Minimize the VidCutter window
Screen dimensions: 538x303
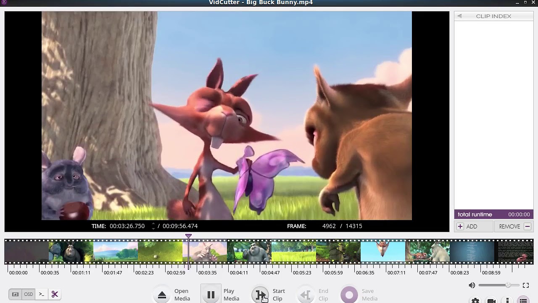coord(517,3)
